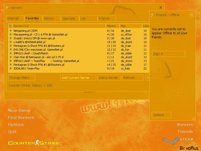Select IMPULS cAmP :: TeamPlay hosting GamesNet.pl

46,61
